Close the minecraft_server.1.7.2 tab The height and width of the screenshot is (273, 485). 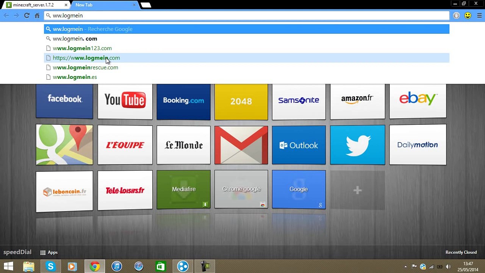pyautogui.click(x=66, y=5)
